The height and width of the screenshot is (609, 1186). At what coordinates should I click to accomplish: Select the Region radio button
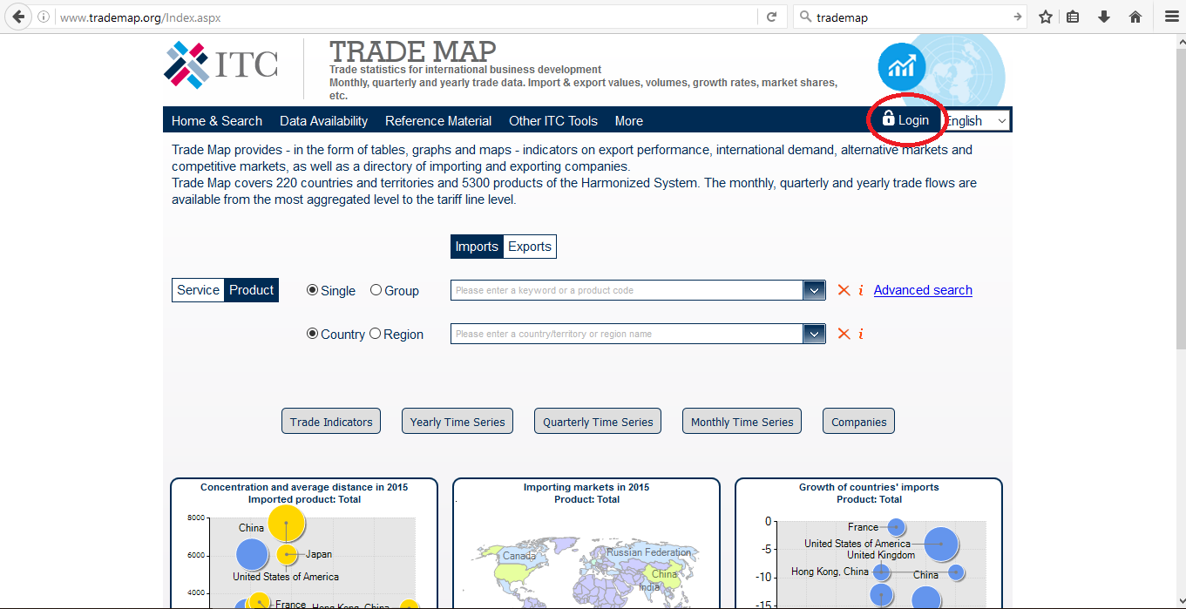coord(375,334)
